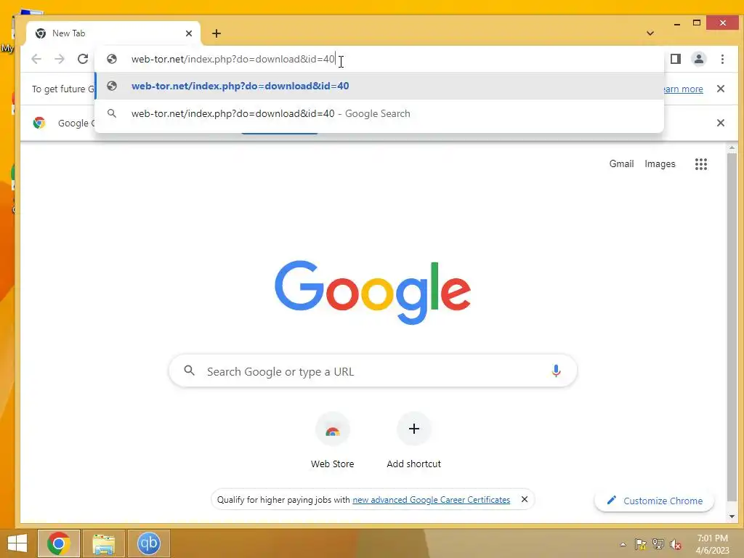The image size is (744, 558).
Task: Select the New Tab tab
Action: coord(113,33)
